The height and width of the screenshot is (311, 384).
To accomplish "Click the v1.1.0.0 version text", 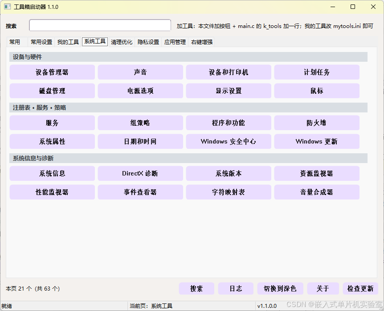I will point(267,306).
